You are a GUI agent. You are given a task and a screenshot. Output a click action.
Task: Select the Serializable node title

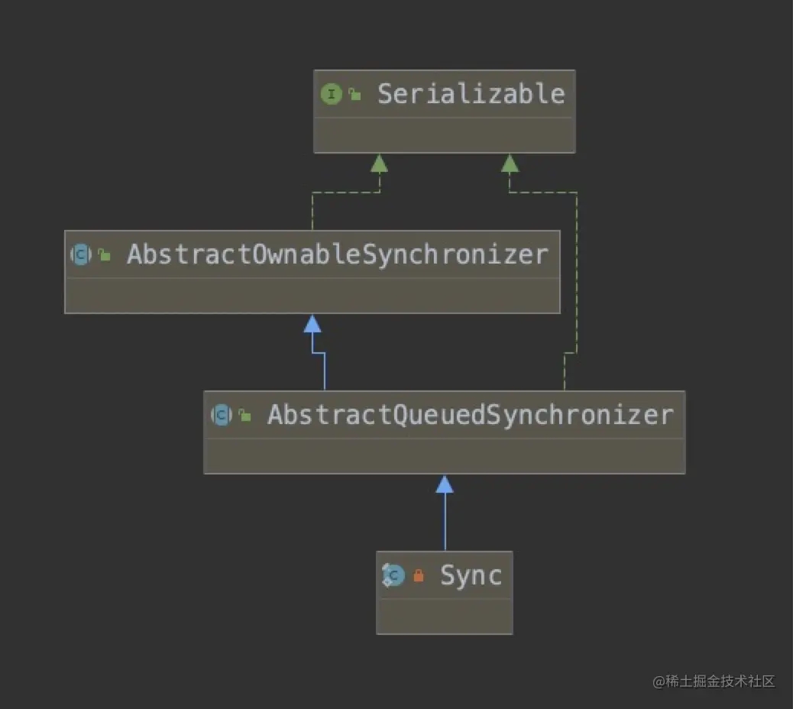click(x=471, y=94)
